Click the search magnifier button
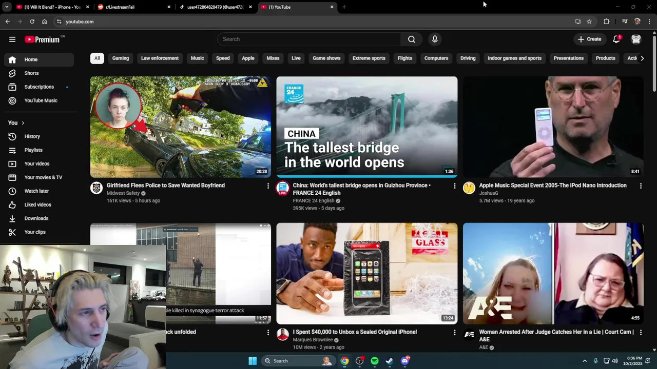This screenshot has width=657, height=369. click(x=412, y=39)
